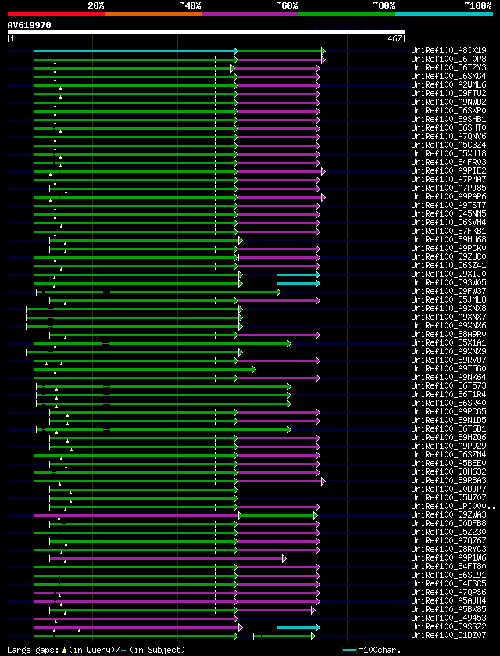This screenshot has height=656, width=500.
Task: Select the UniRef100_C6SVH4 label
Action: (448, 222)
